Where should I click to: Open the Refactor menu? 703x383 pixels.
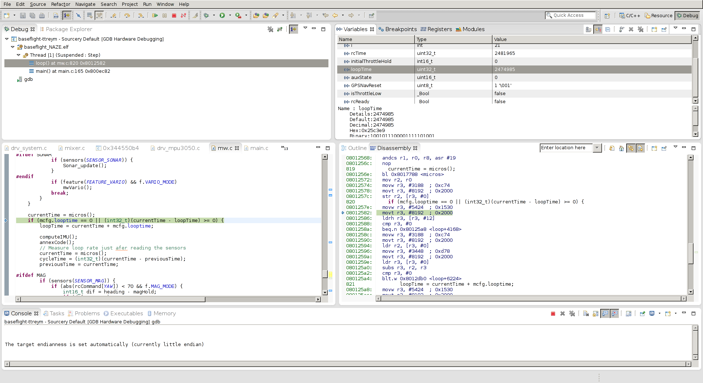pos(60,4)
